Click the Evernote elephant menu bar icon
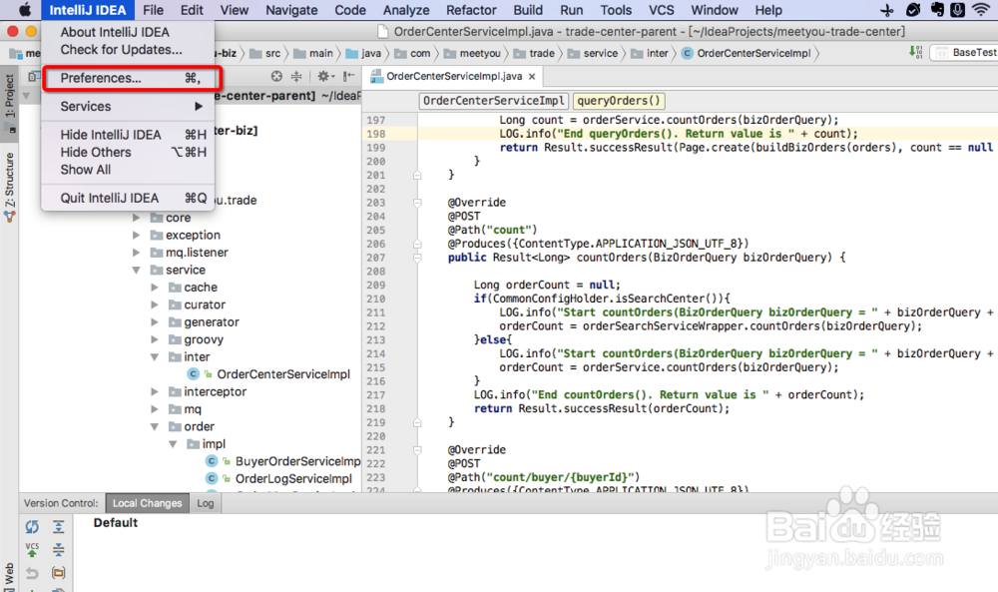 [937, 10]
